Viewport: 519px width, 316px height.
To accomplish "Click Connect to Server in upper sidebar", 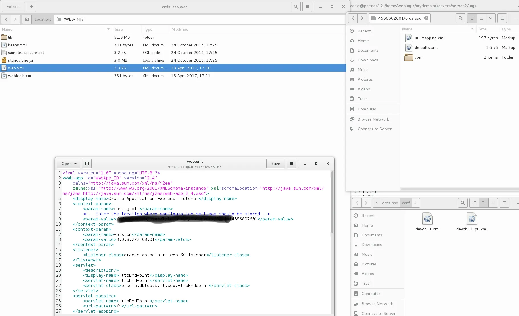I will [373, 129].
